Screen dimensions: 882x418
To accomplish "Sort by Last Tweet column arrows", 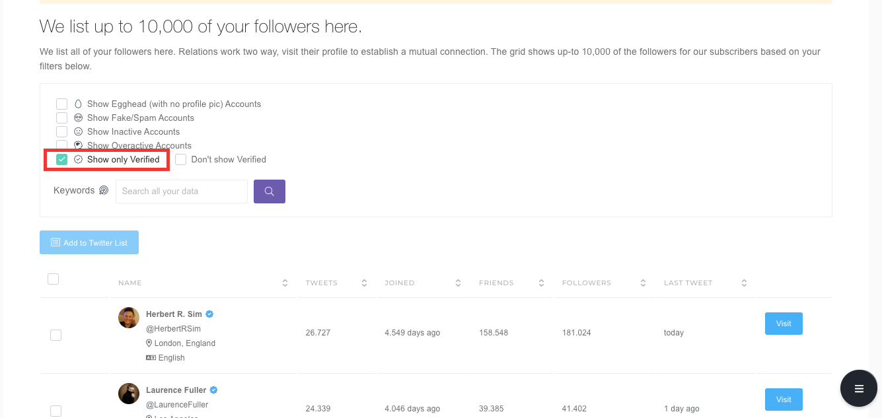I will [744, 283].
